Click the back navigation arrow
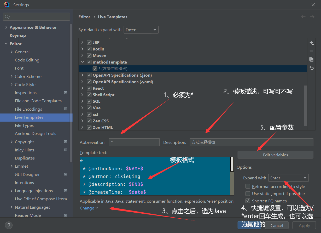Screen dimensions: 321x233 coord(303,17)
